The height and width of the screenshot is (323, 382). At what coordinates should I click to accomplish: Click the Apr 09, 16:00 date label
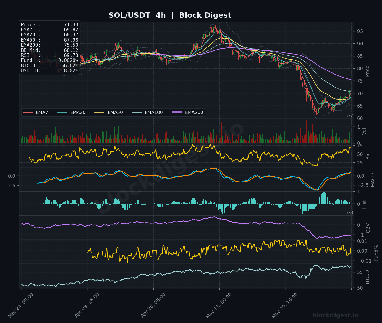[x=87, y=305]
